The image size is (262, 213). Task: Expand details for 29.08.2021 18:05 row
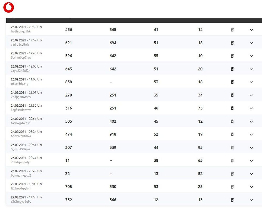click(251, 187)
